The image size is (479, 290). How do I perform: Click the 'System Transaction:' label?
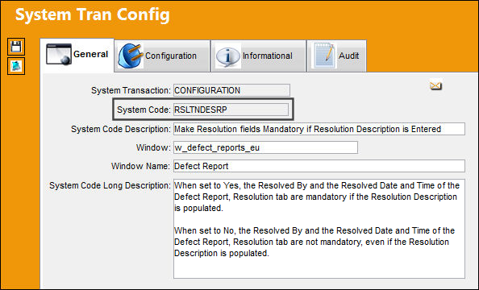pos(131,91)
